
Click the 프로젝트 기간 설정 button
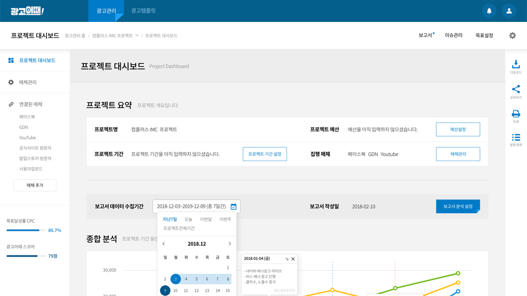coord(265,154)
